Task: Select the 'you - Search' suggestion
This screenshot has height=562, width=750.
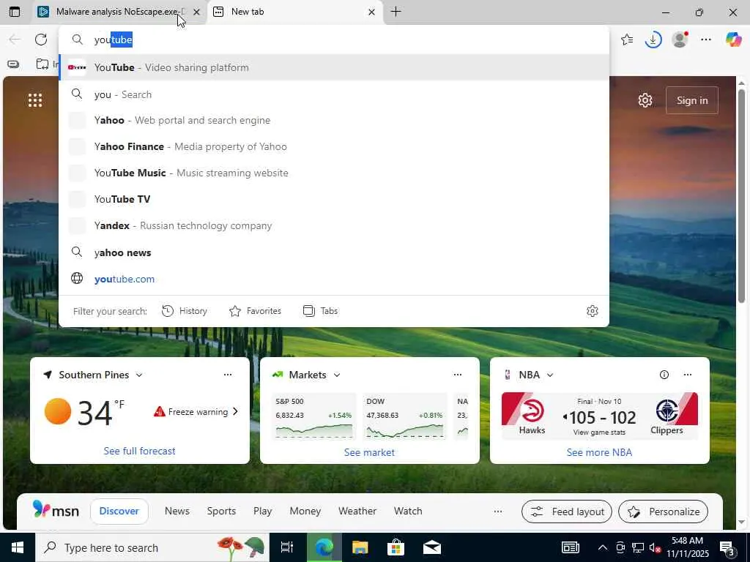Action: pos(334,94)
